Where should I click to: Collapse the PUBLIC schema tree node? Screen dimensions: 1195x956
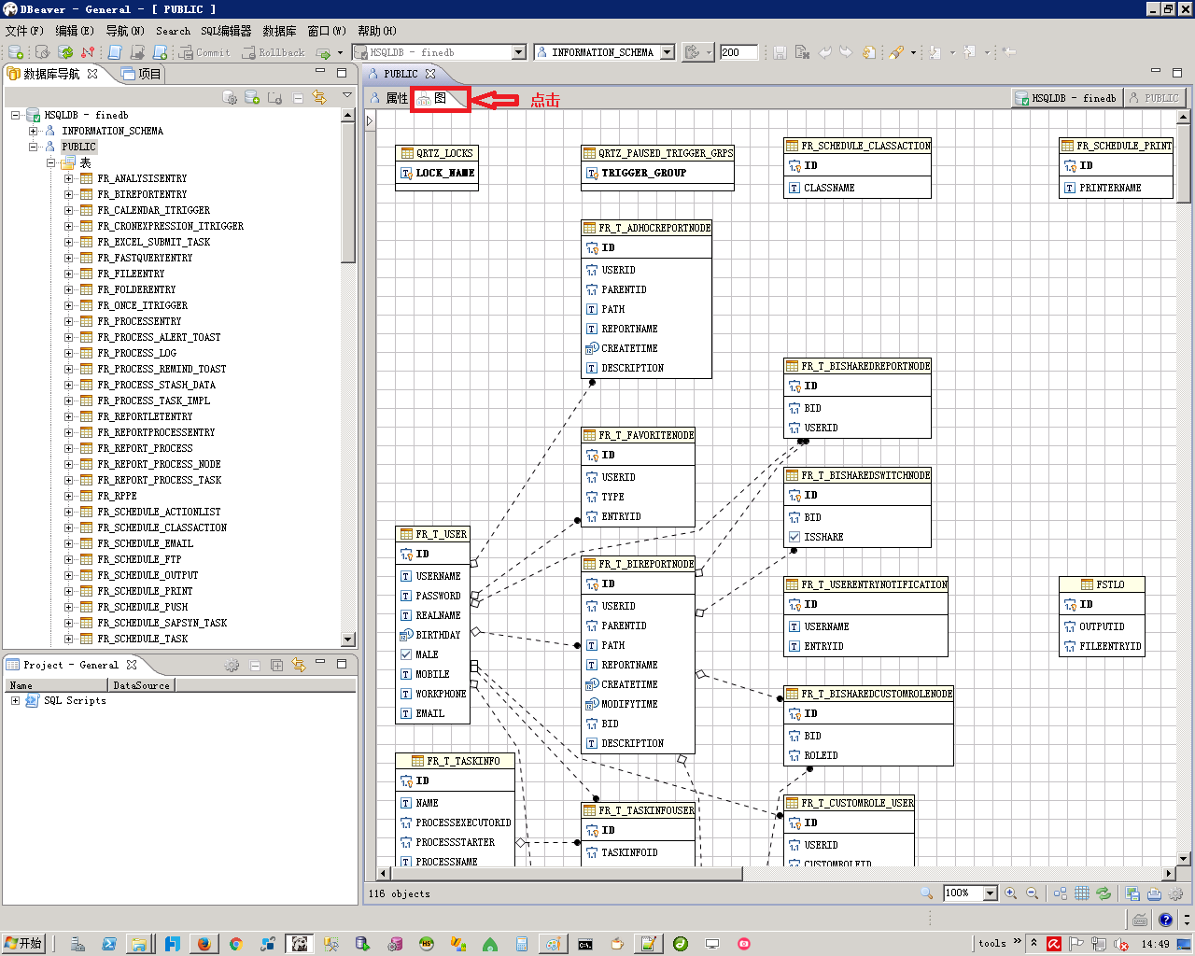pos(34,147)
